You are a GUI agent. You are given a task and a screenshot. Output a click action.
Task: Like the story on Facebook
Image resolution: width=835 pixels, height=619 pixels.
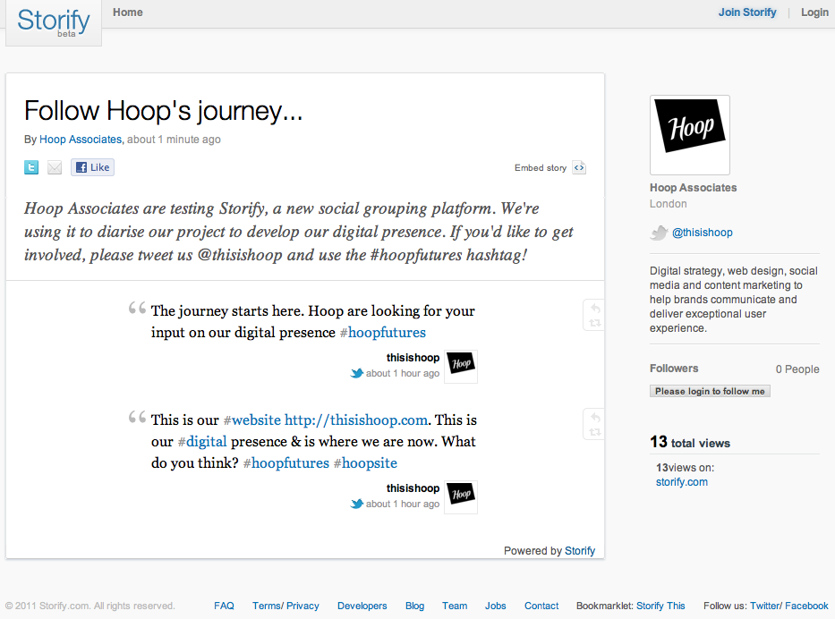(x=93, y=167)
